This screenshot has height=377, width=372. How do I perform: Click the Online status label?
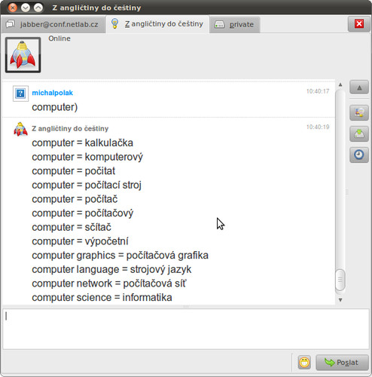click(x=59, y=38)
